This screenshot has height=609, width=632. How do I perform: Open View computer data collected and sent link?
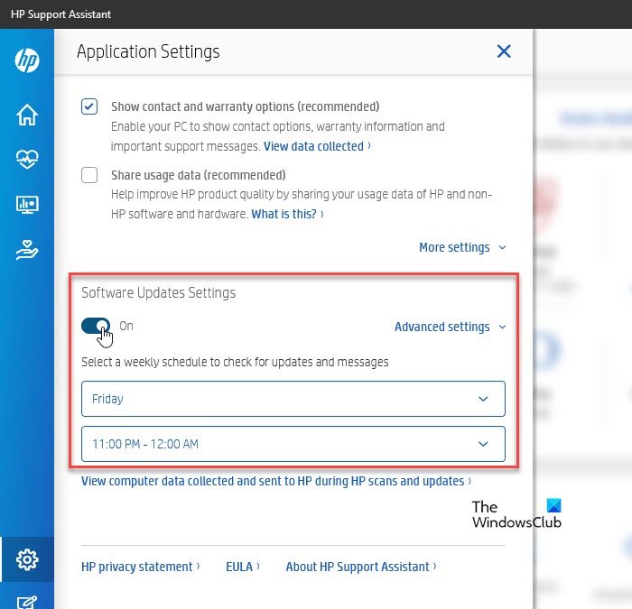click(x=276, y=481)
